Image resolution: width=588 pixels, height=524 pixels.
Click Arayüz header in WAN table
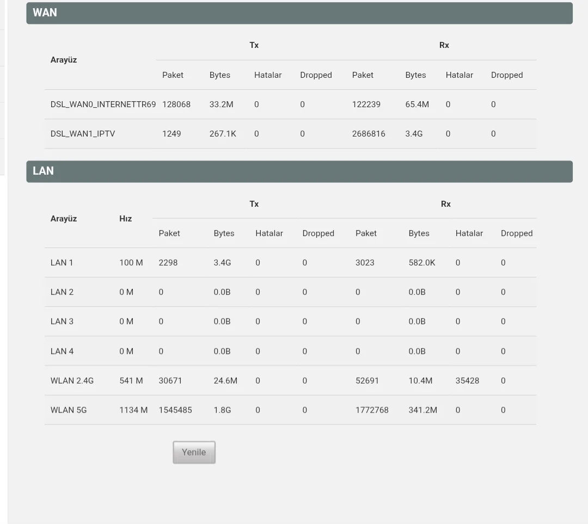pos(63,60)
